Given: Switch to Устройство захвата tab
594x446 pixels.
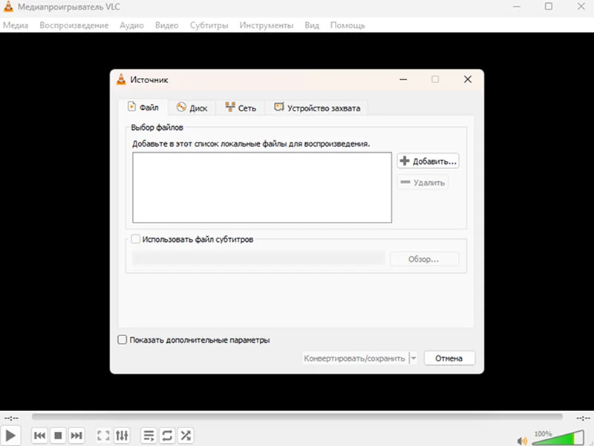Looking at the screenshot, I should coord(317,108).
